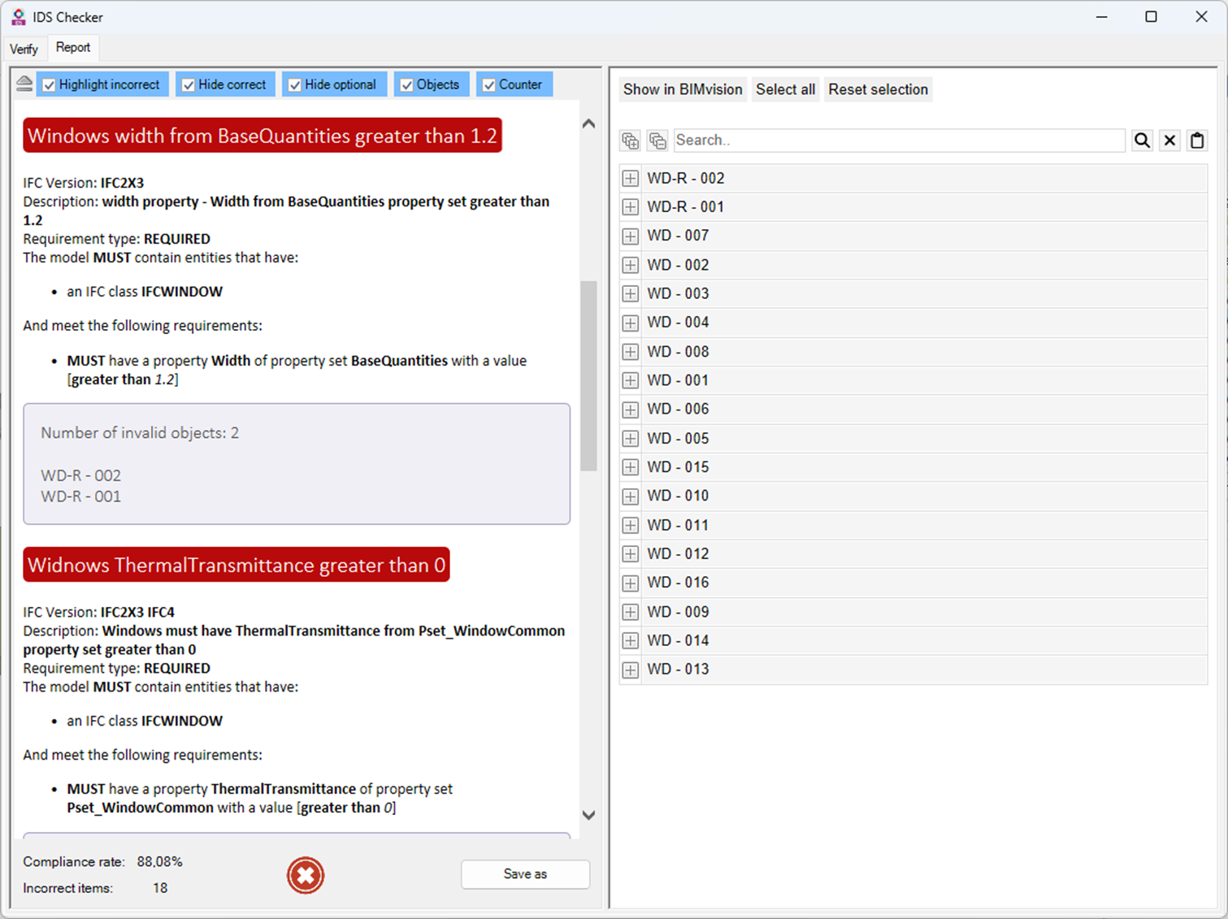Expand the WD - 009 tree node

click(x=630, y=612)
